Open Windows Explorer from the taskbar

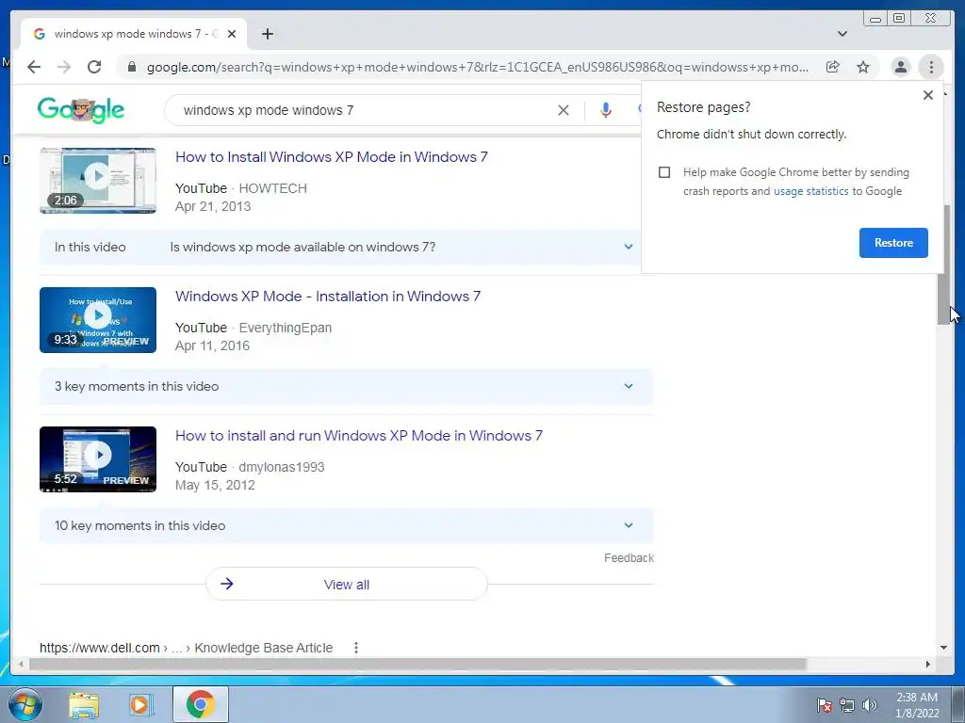pyautogui.click(x=84, y=704)
